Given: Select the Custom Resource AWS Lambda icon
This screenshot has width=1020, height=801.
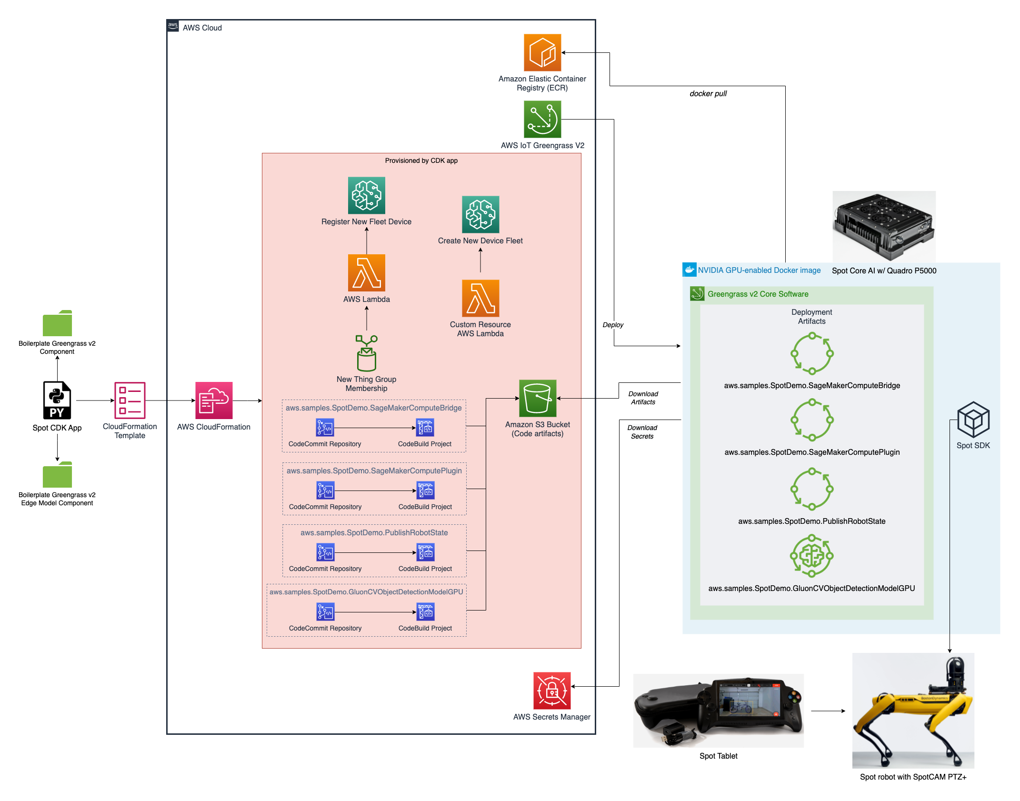Looking at the screenshot, I should [480, 298].
